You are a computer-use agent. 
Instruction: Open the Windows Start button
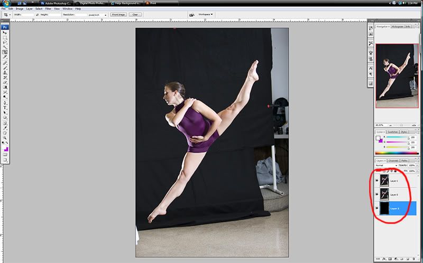point(6,3)
